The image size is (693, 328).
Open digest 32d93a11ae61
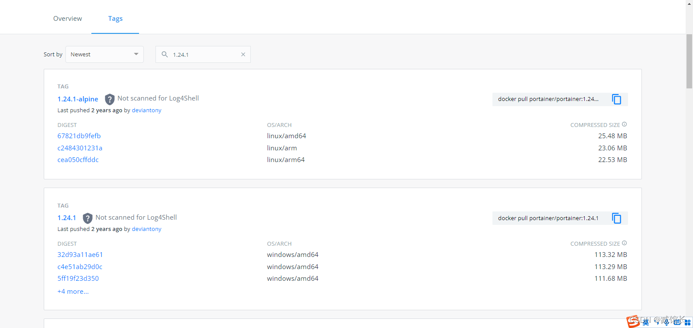click(80, 255)
